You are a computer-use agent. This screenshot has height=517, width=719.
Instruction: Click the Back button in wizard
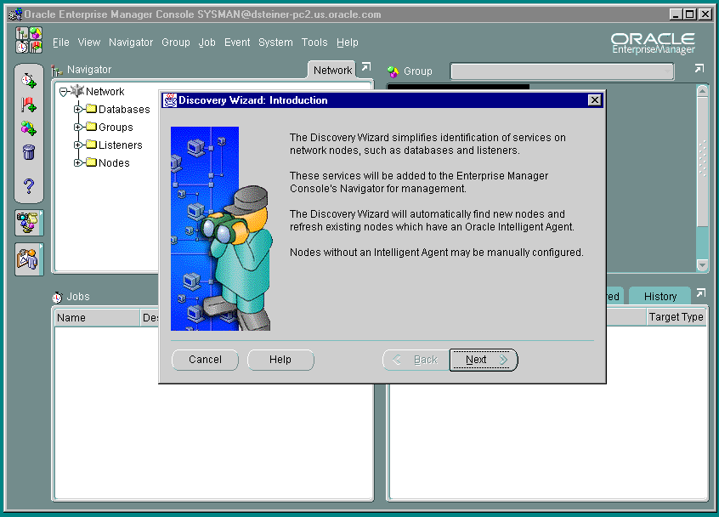(416, 360)
